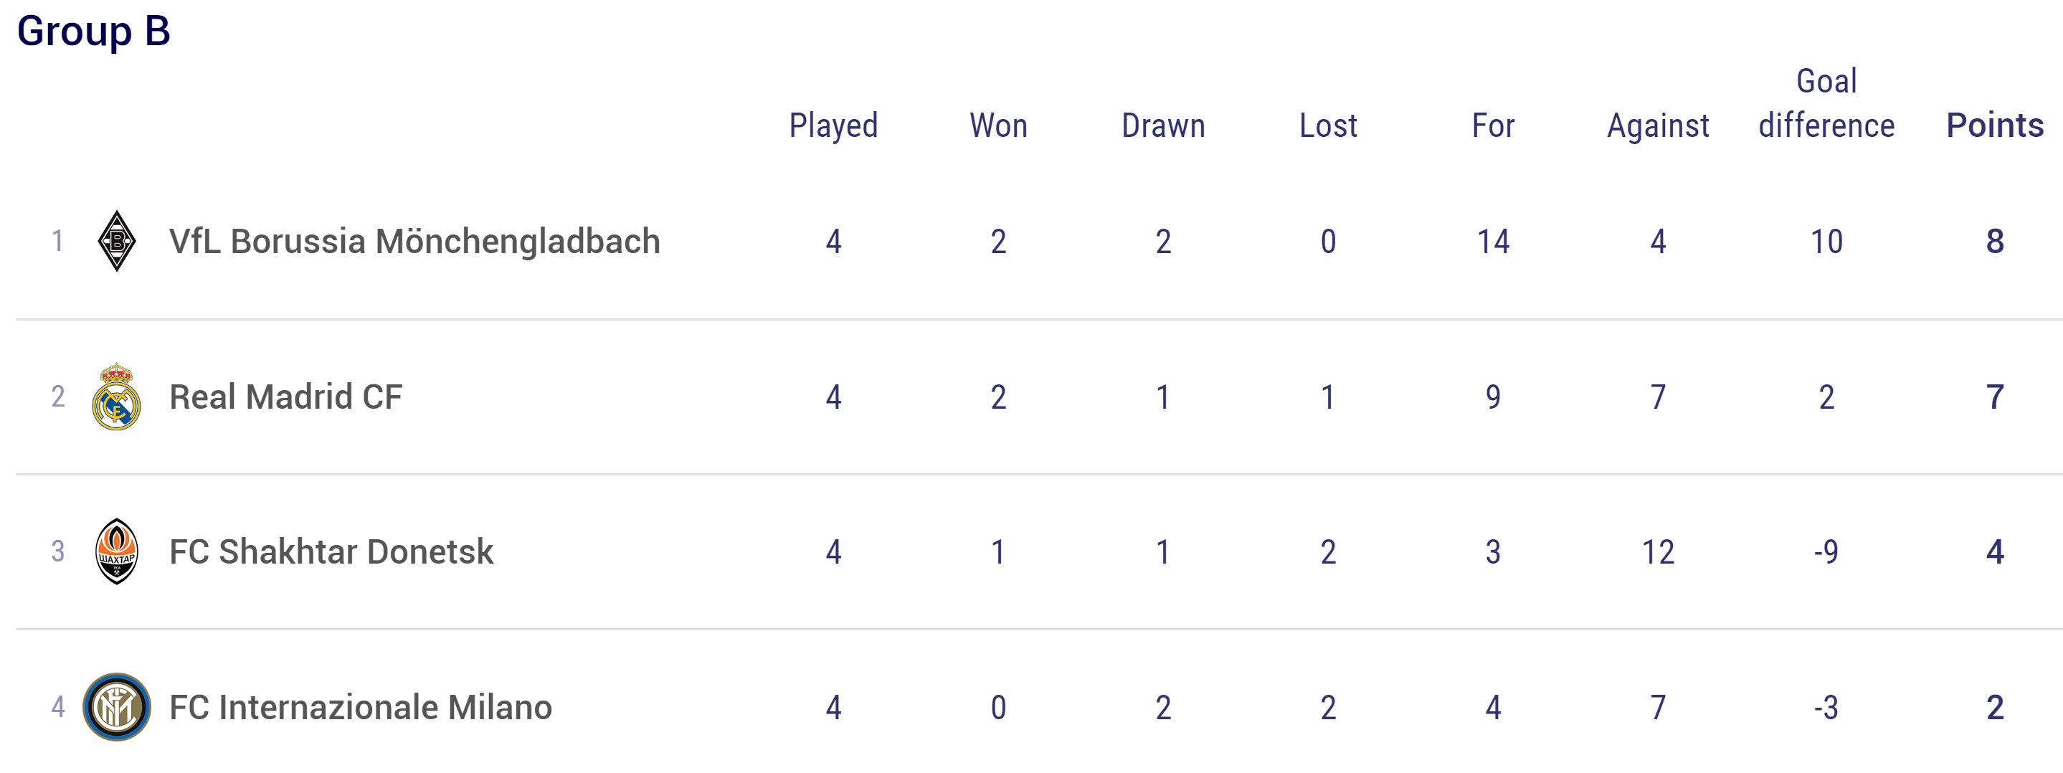Click the Drawn column header
This screenshot has width=2063, height=773.
(x=1164, y=125)
